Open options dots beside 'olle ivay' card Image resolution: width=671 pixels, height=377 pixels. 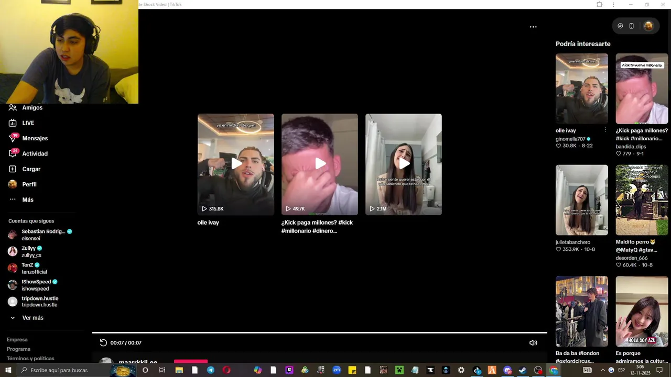[605, 130]
